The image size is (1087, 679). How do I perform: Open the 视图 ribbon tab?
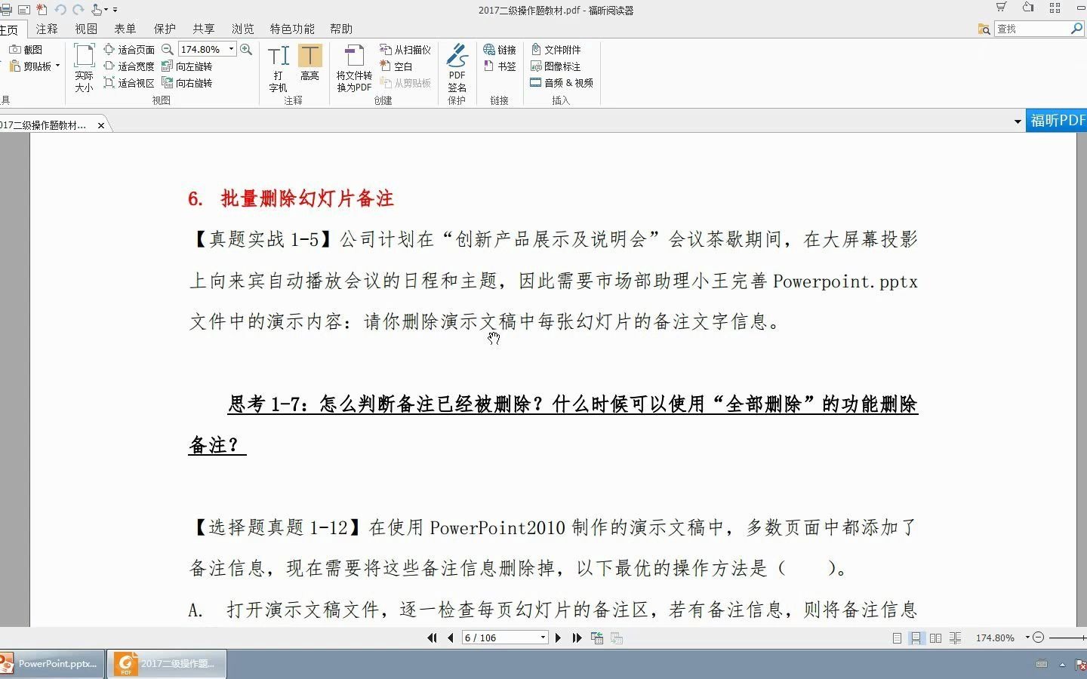[x=86, y=29]
